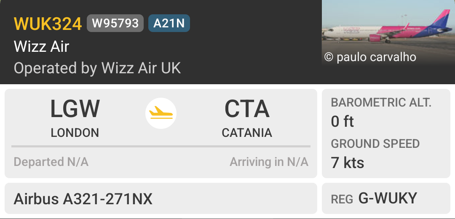The width and height of the screenshot is (455, 219).
Task: Click the W95793 flight number badge
Action: tap(115, 23)
